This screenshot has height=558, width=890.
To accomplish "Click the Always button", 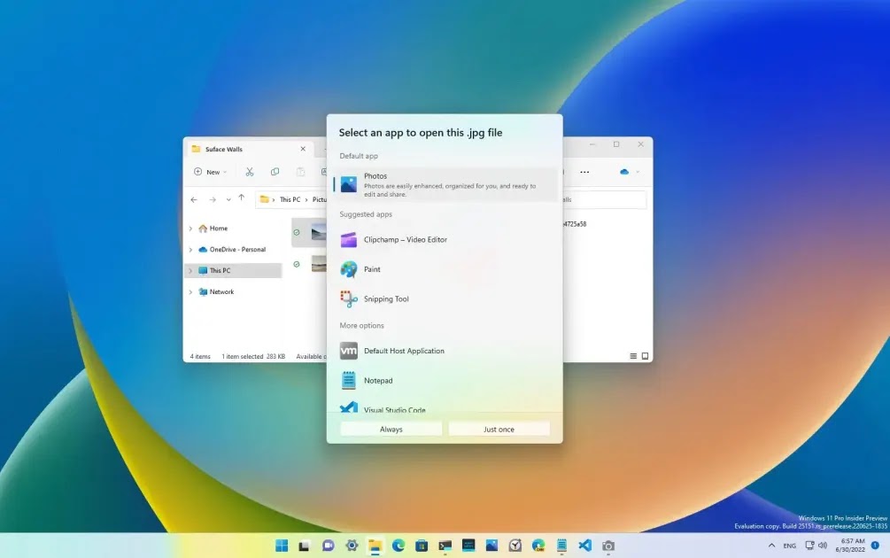I will point(391,430).
